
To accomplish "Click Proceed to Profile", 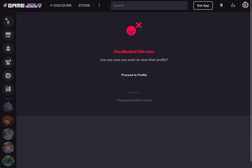I will click(134, 75).
